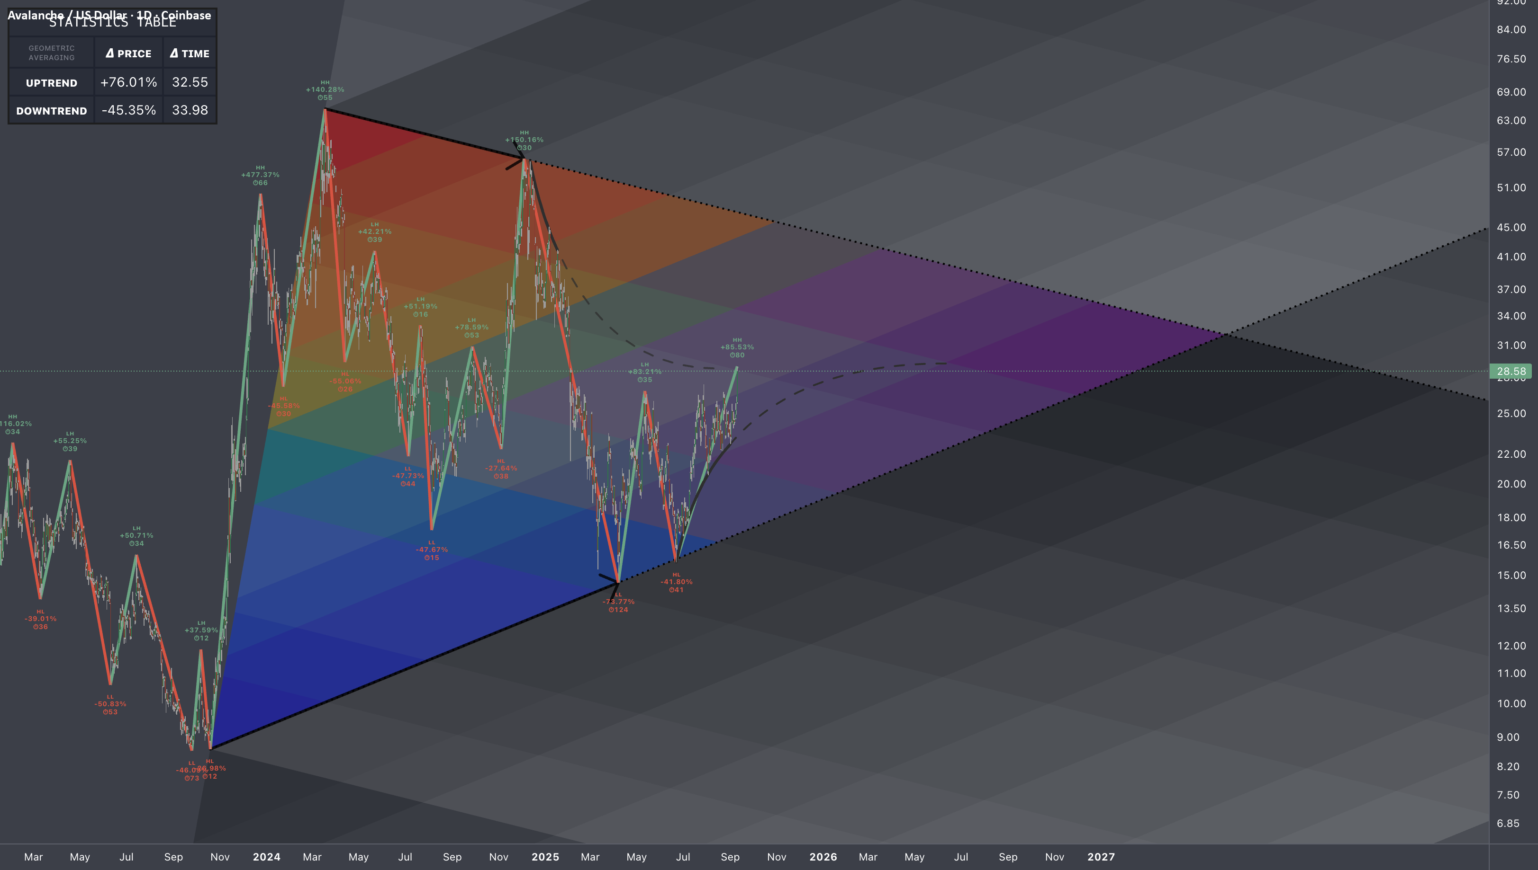The image size is (1538, 870).
Task: Click the 2025 year label on time axis
Action: tap(545, 857)
